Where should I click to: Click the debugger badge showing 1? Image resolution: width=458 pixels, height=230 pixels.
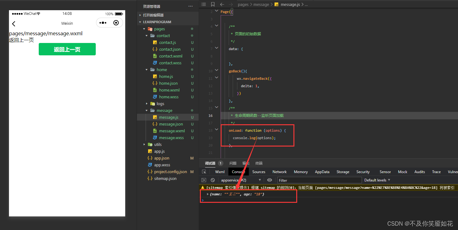click(221, 163)
